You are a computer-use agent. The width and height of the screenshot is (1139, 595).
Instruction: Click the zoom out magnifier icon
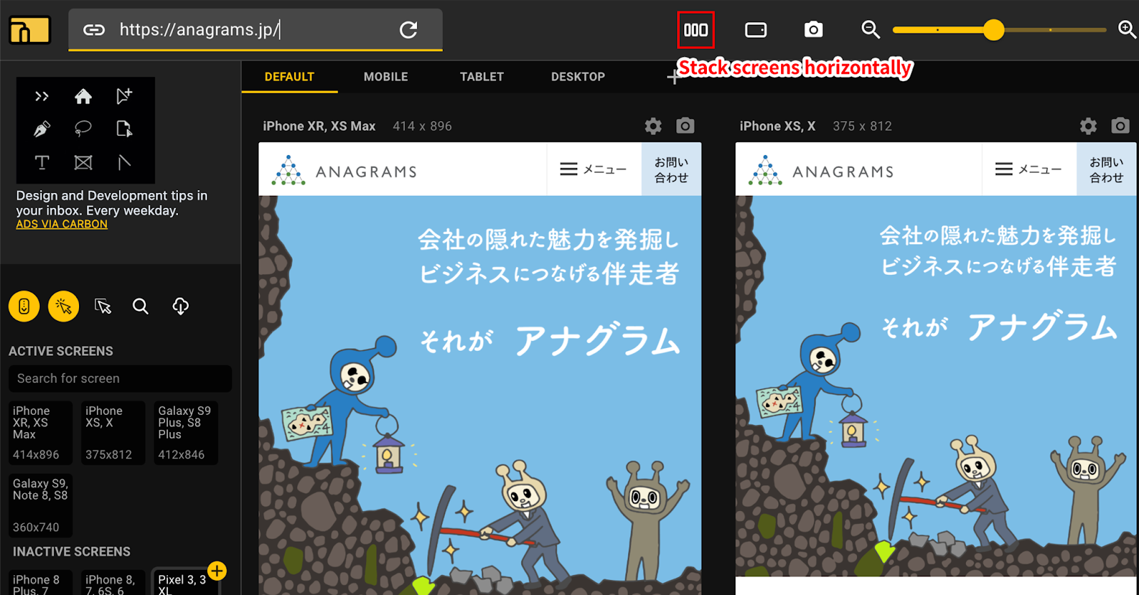(x=870, y=30)
